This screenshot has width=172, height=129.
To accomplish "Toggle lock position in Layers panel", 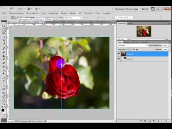I will (134, 49).
